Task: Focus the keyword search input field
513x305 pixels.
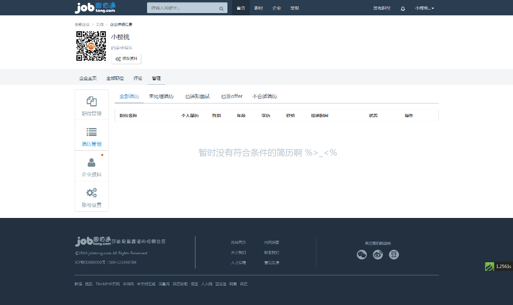Action: 181,9
